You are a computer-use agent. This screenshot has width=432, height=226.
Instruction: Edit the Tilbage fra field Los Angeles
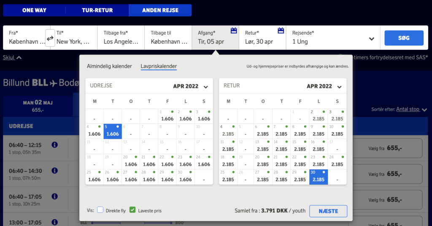121,38
